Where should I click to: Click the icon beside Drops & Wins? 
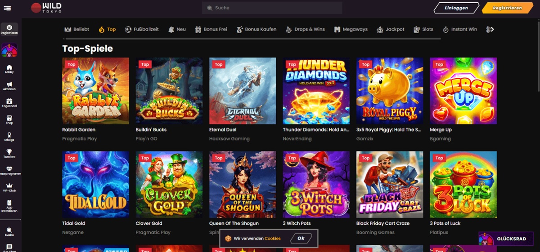(289, 30)
